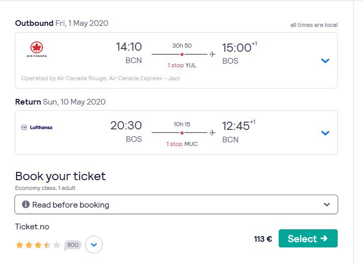Click the 800 reviews bubble icon

[72, 245]
